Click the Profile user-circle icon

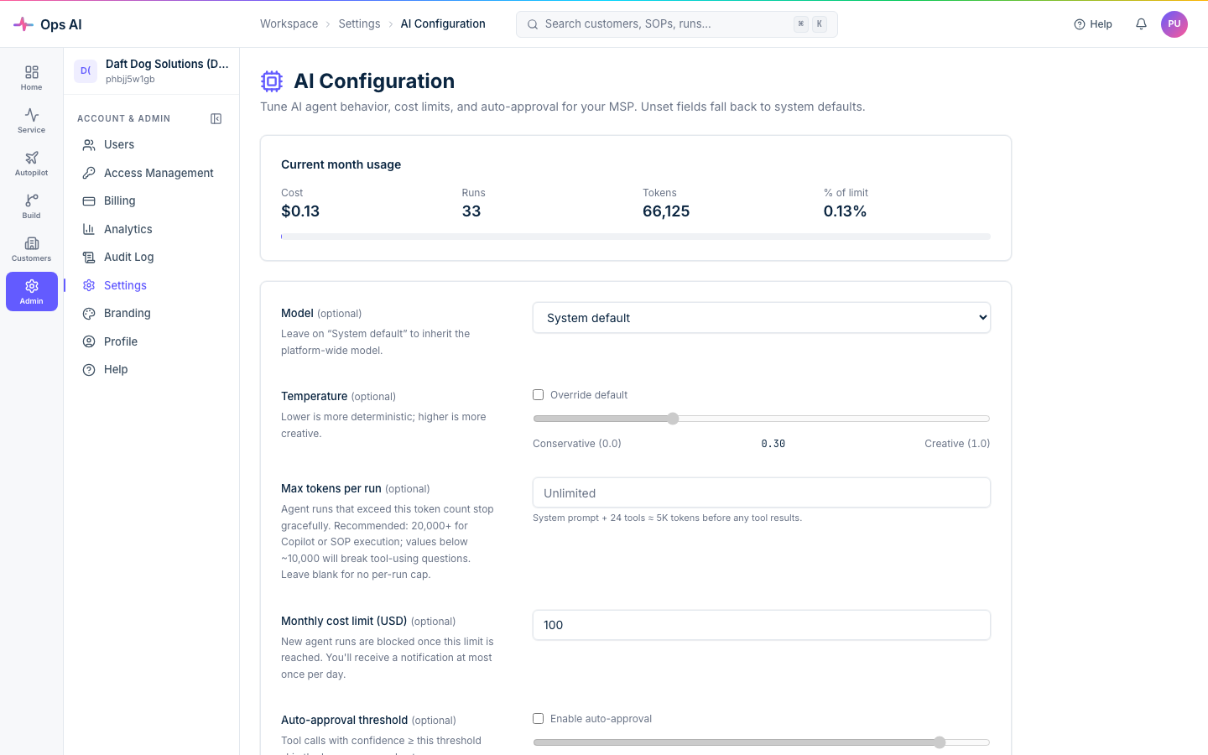coord(89,341)
